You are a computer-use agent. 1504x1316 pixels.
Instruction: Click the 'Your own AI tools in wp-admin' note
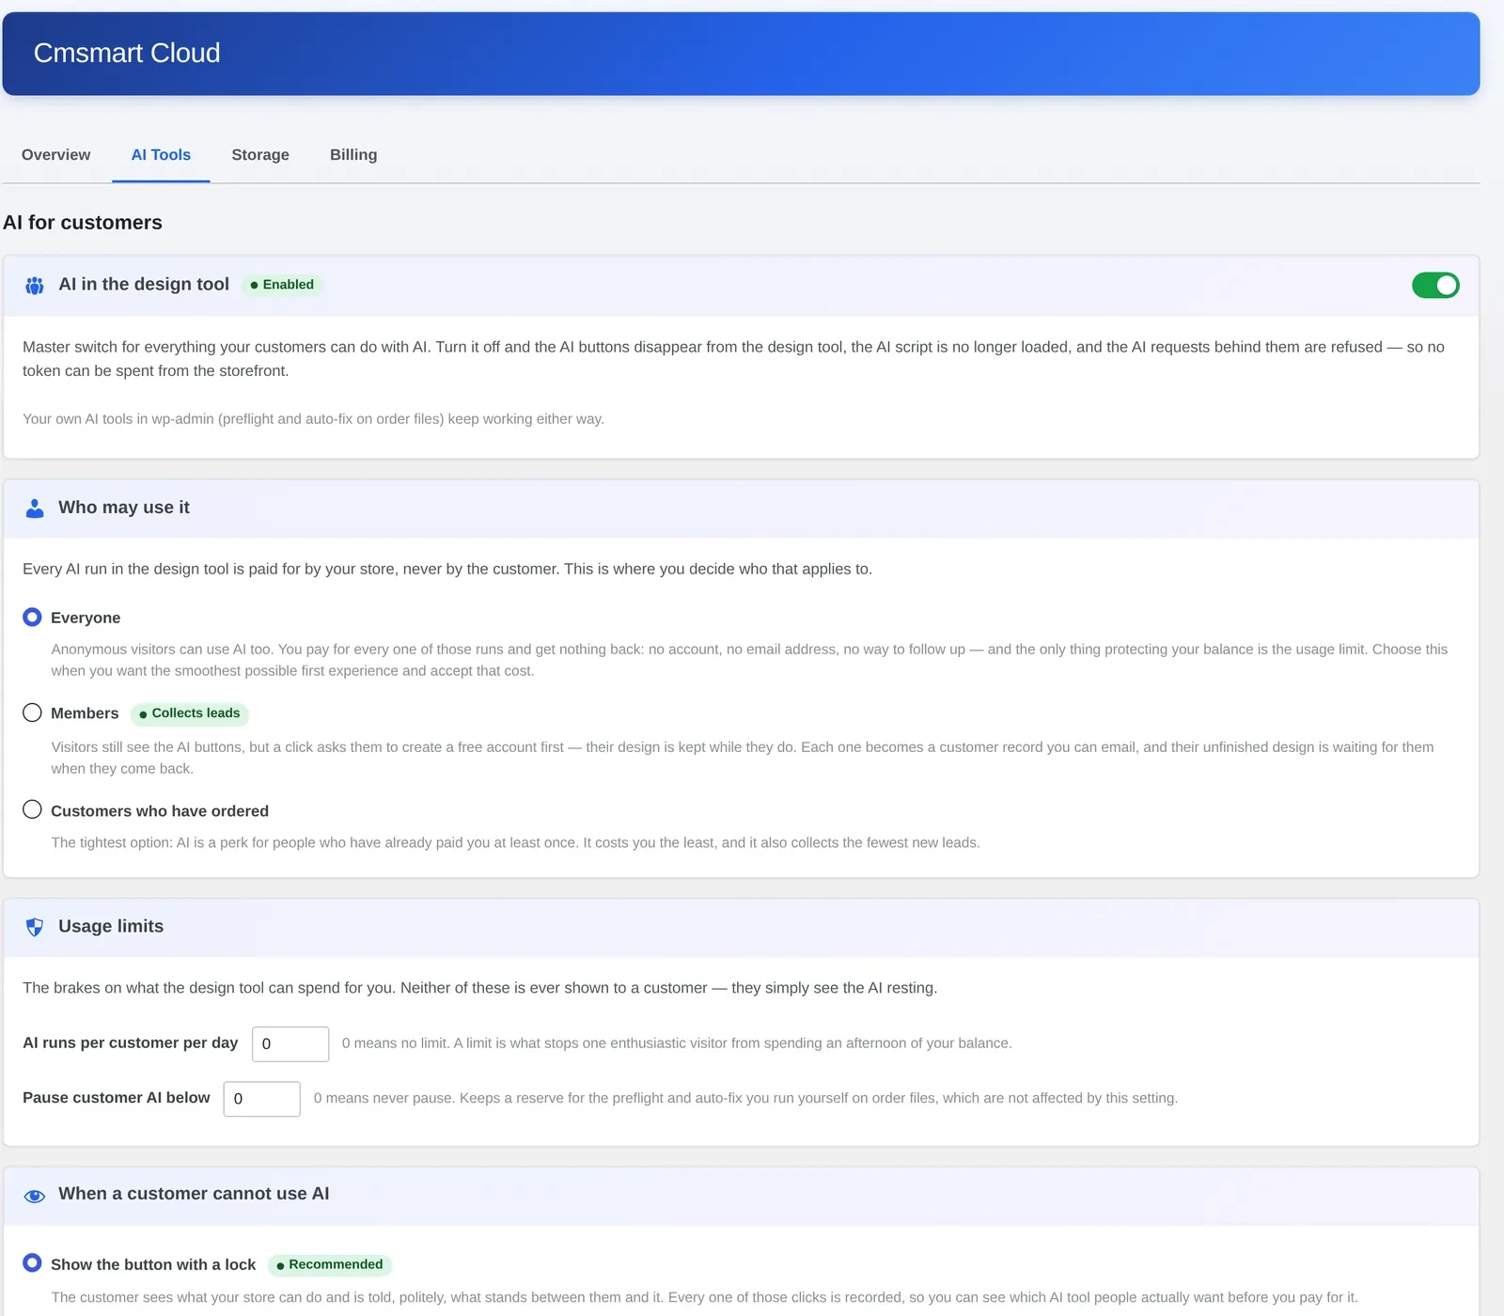coord(313,419)
